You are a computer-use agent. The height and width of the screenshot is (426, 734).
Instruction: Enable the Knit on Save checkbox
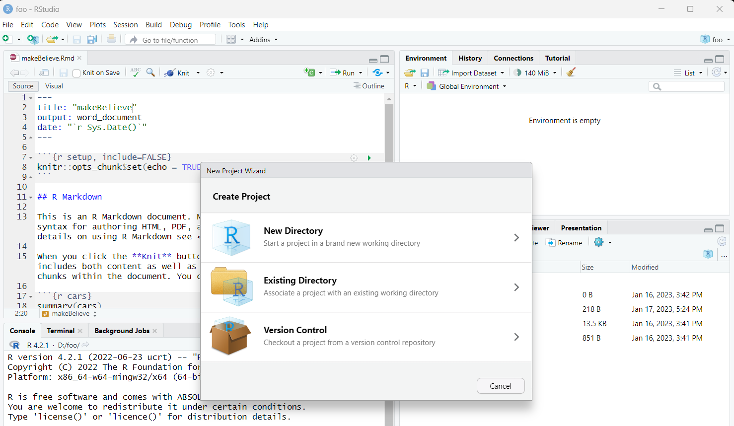tap(76, 73)
